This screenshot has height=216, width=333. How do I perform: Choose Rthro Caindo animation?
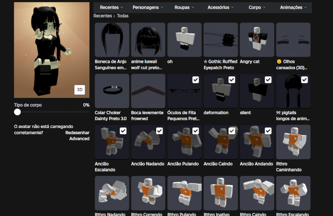point(257,193)
